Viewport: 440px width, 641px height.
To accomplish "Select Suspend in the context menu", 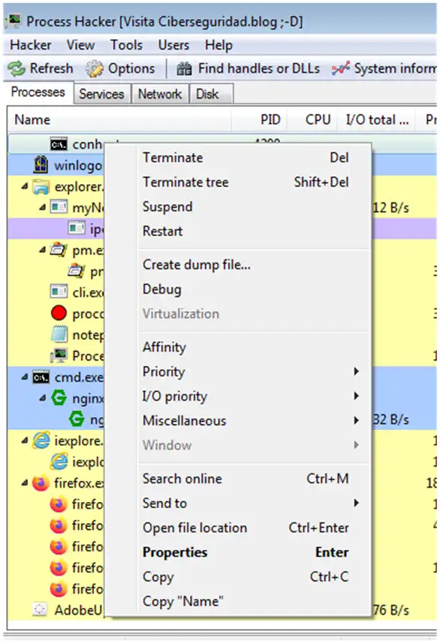I will (x=254, y=207).
